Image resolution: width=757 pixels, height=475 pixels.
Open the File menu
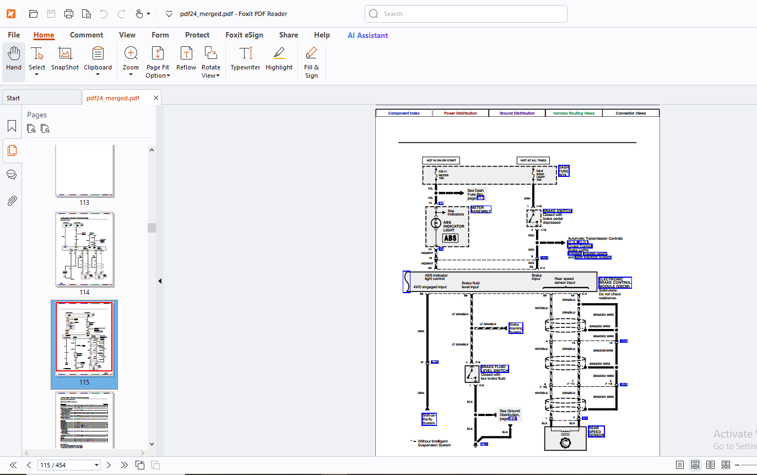[14, 35]
